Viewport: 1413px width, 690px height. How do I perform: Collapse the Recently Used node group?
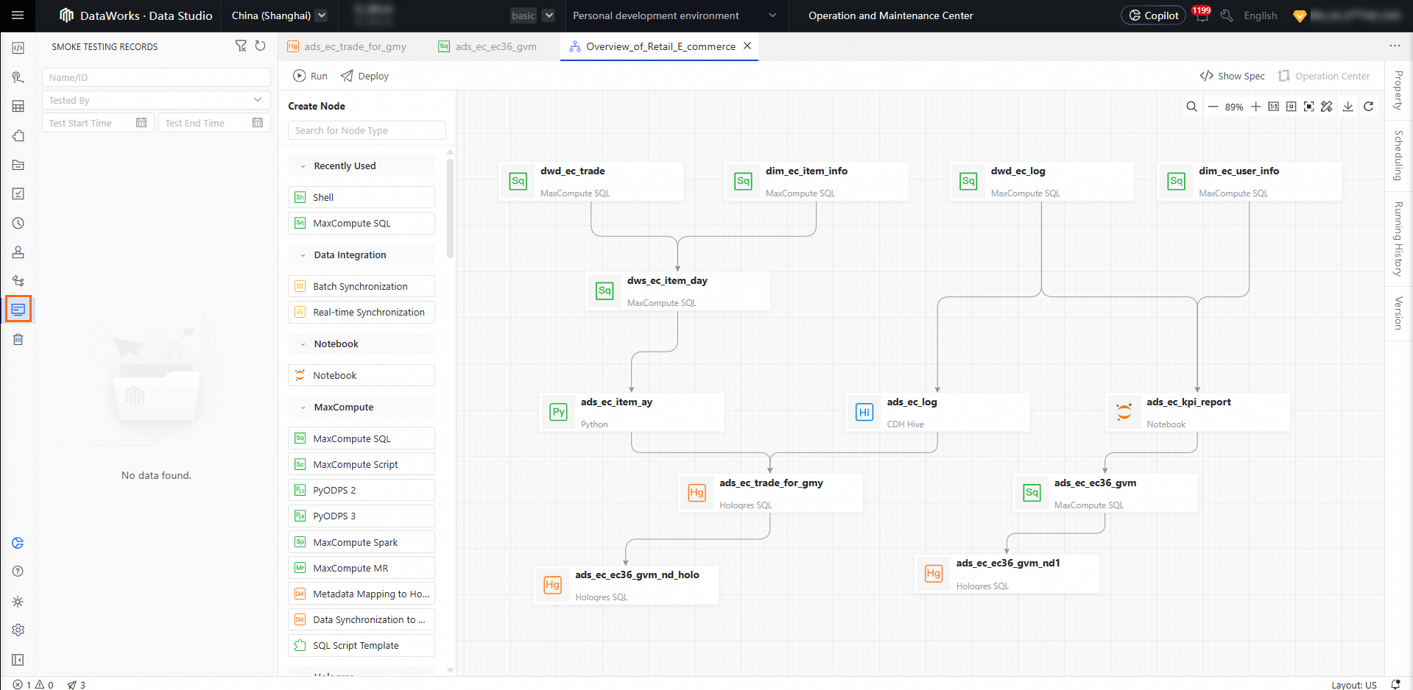point(303,166)
